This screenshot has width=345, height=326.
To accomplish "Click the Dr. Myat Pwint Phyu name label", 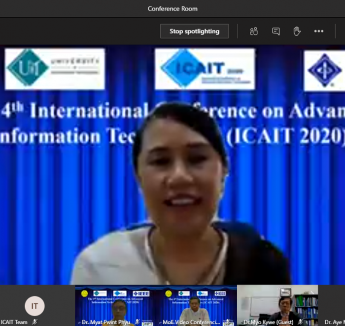I will point(105,322).
